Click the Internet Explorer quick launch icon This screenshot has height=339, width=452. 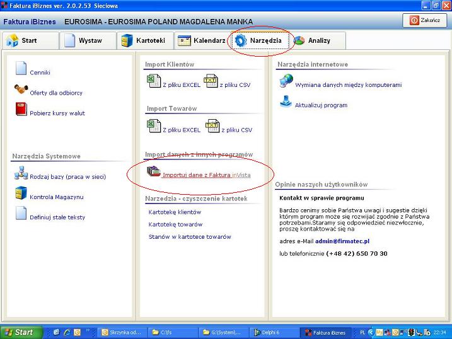[67, 332]
